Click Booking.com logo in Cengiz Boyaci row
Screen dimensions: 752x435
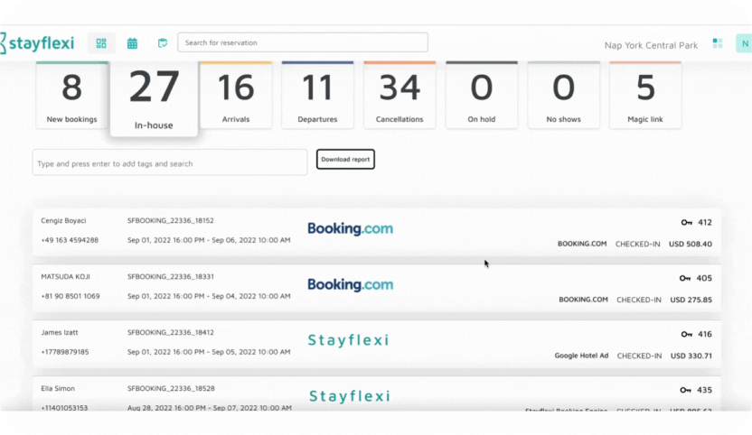tap(350, 228)
